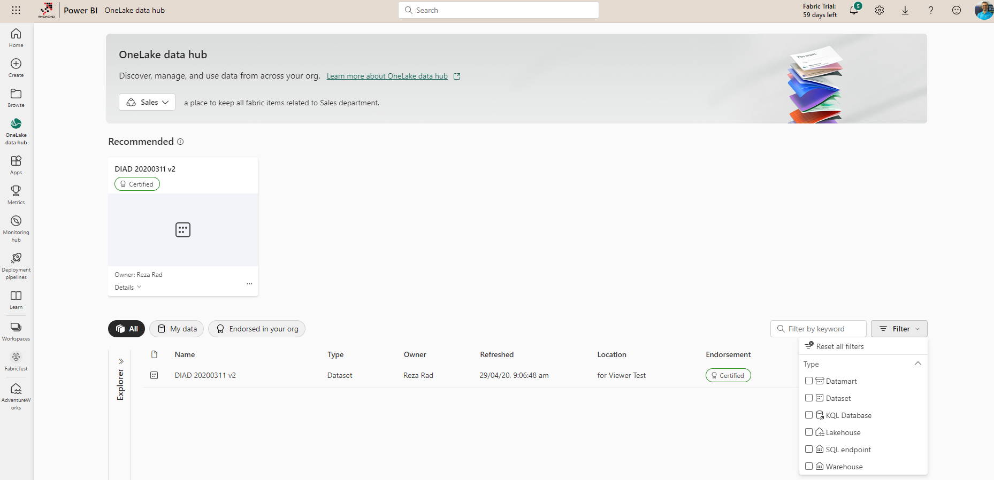This screenshot has width=994, height=480.
Task: Select Endorsed in your org tab
Action: [x=257, y=329]
